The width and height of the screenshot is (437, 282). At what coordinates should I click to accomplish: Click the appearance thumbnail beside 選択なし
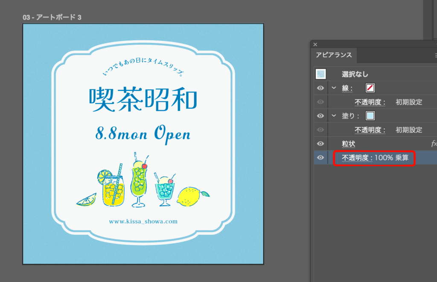click(x=320, y=74)
